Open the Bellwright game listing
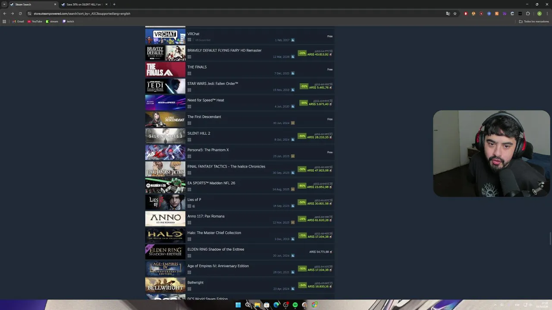 click(240, 285)
